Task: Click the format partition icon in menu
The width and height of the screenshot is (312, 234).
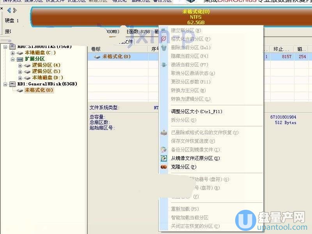Action: [164, 39]
